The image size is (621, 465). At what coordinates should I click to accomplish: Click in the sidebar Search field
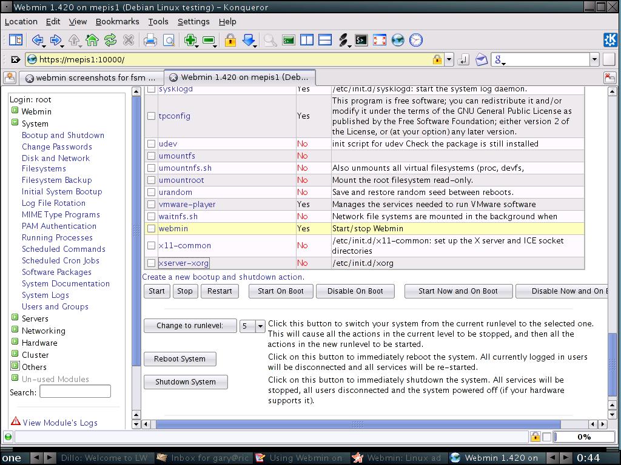(75, 392)
